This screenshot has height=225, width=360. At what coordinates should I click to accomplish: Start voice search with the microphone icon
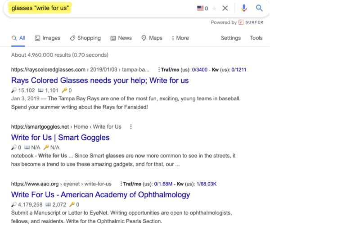[x=244, y=8]
